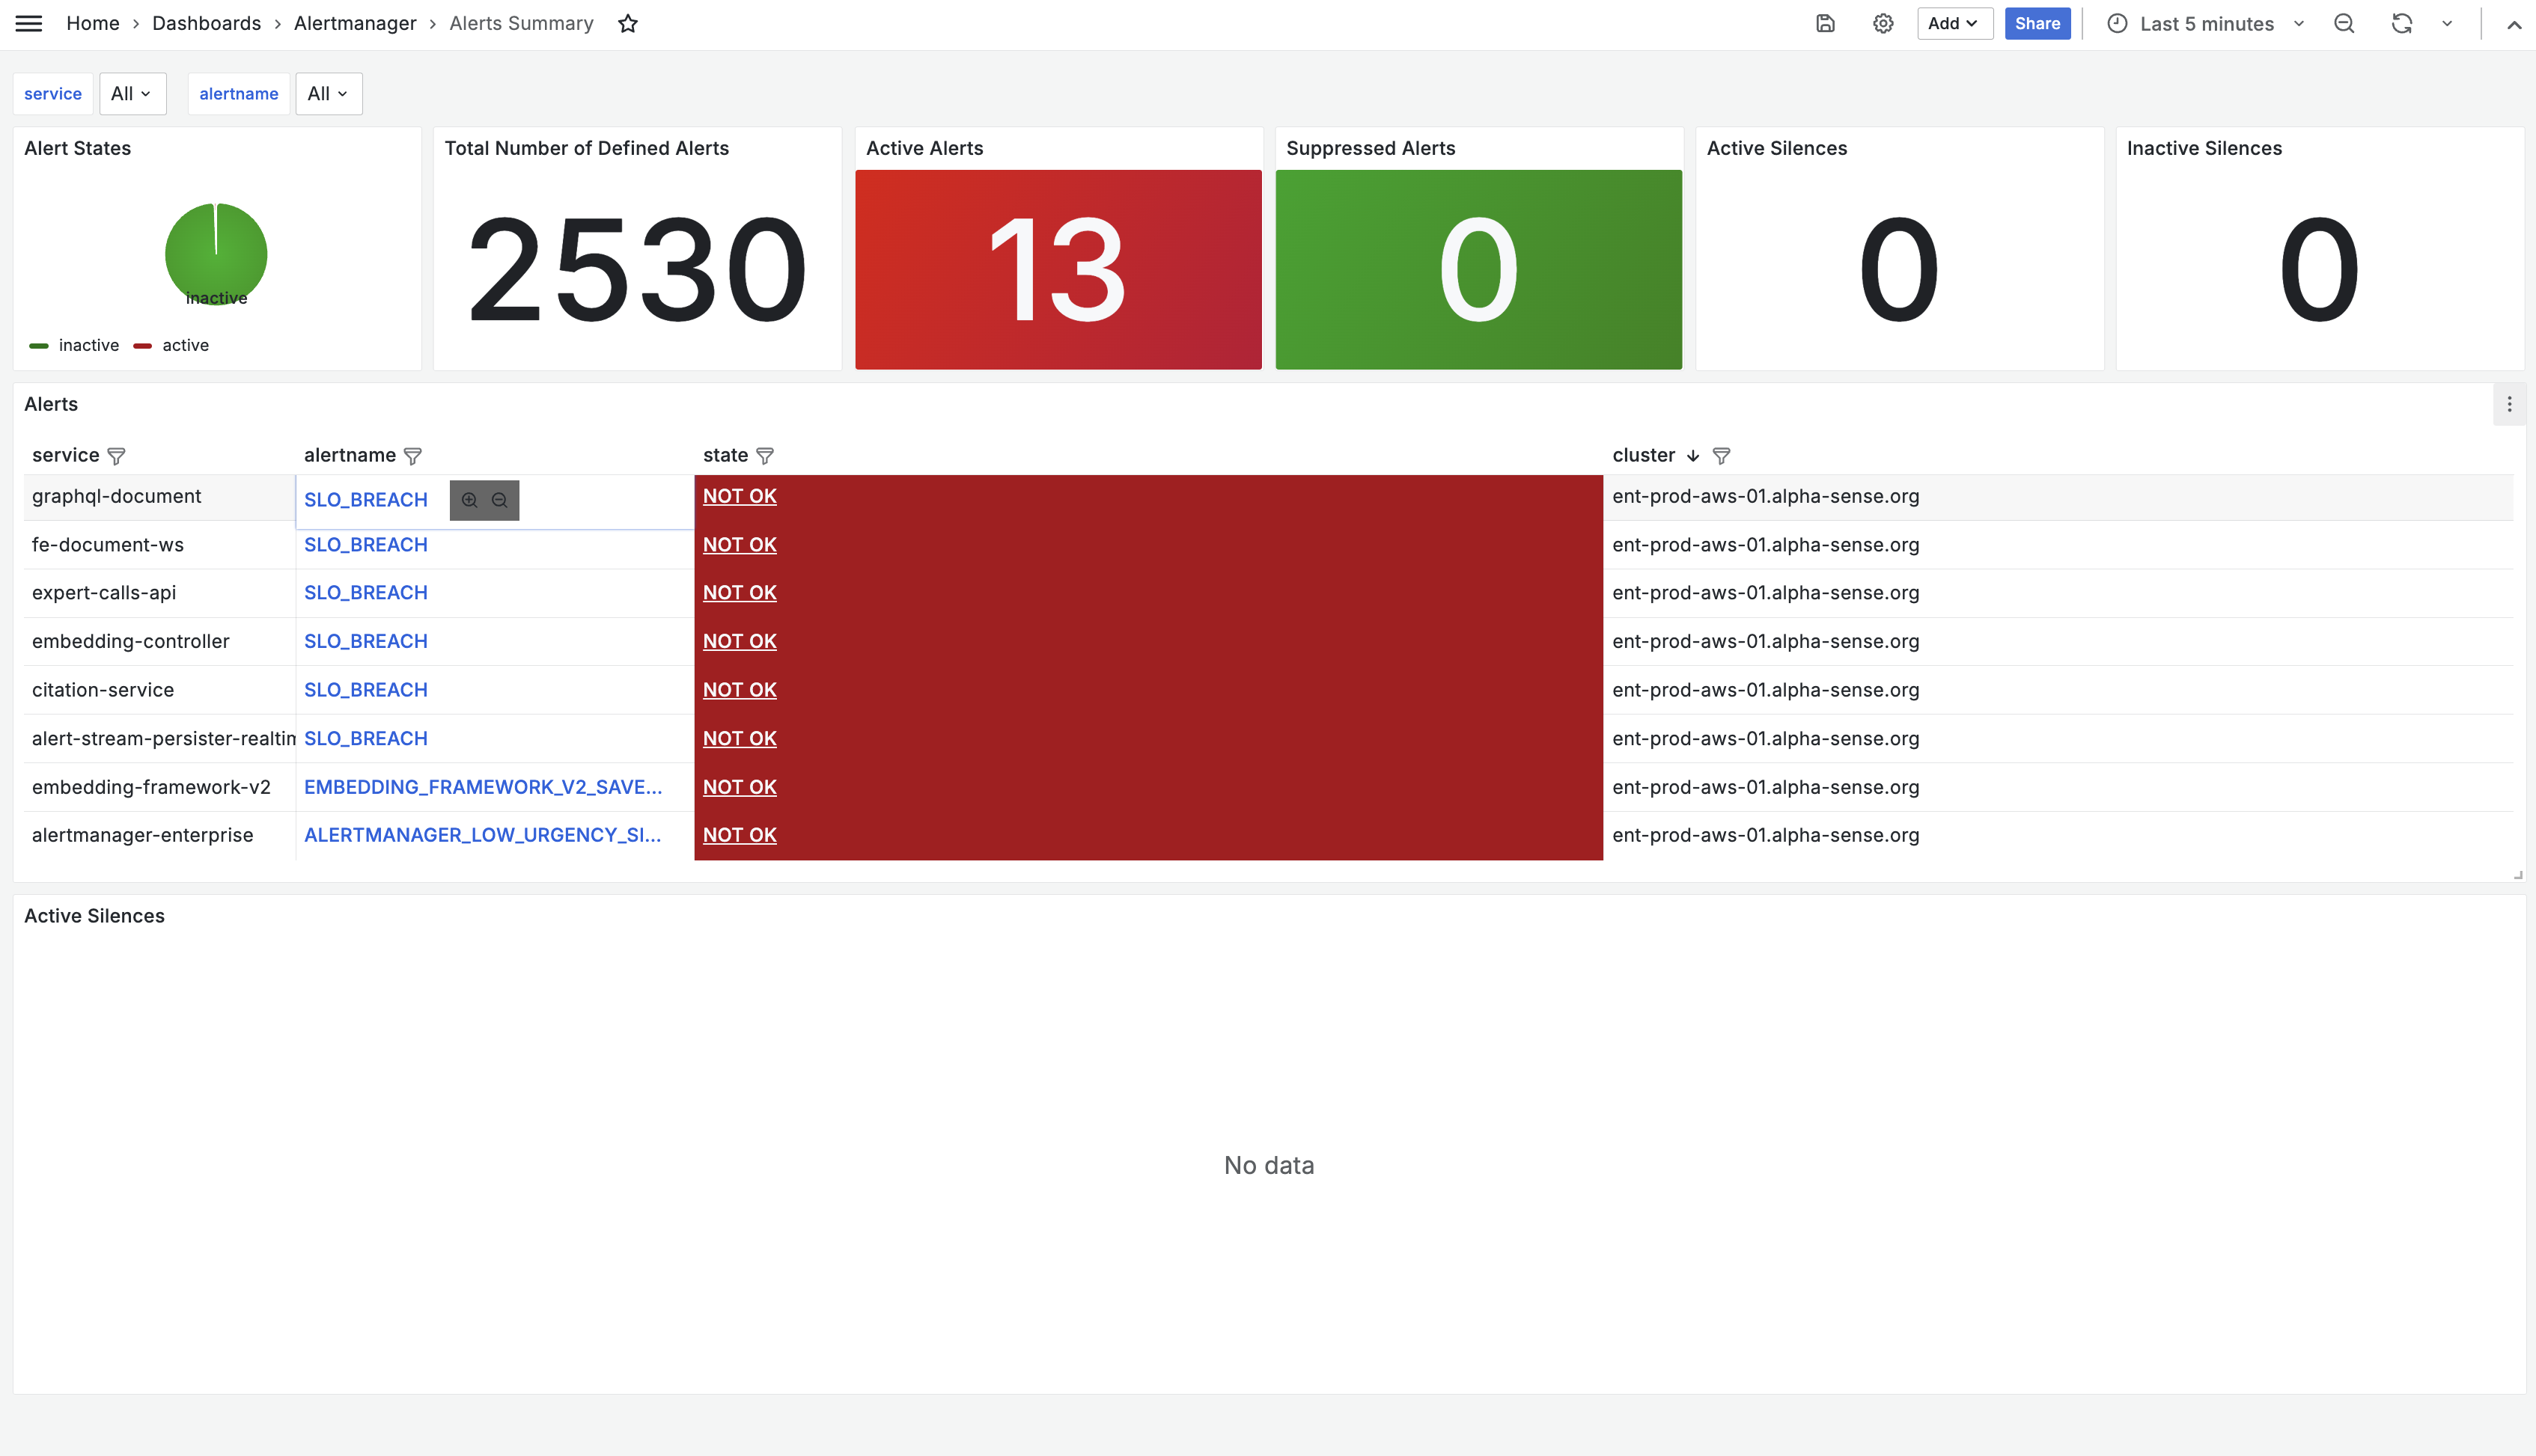Image resolution: width=2536 pixels, height=1456 pixels.
Task: Filter for value using plus magnifier
Action: (x=469, y=500)
